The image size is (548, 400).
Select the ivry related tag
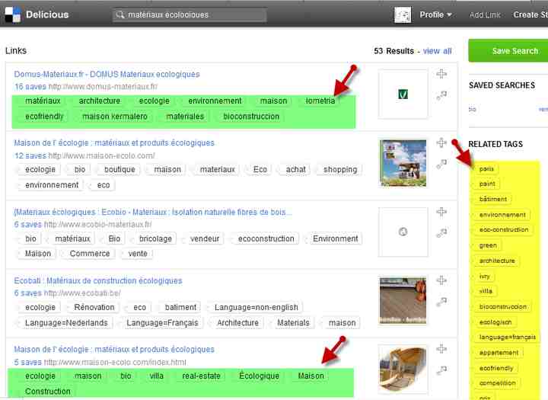coord(484,276)
